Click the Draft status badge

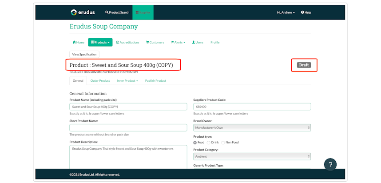click(x=304, y=65)
